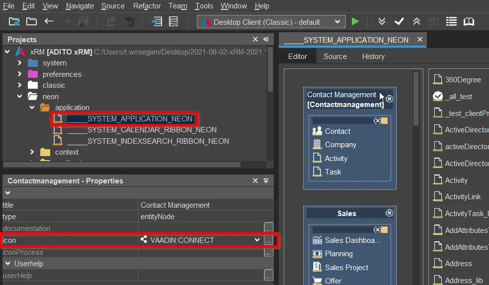The image size is (489, 285).
Task: Click the list view toolbar icon
Action: coord(451,21)
